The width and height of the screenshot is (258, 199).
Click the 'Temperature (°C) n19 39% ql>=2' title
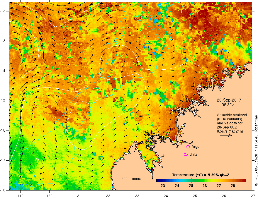click(x=201, y=175)
